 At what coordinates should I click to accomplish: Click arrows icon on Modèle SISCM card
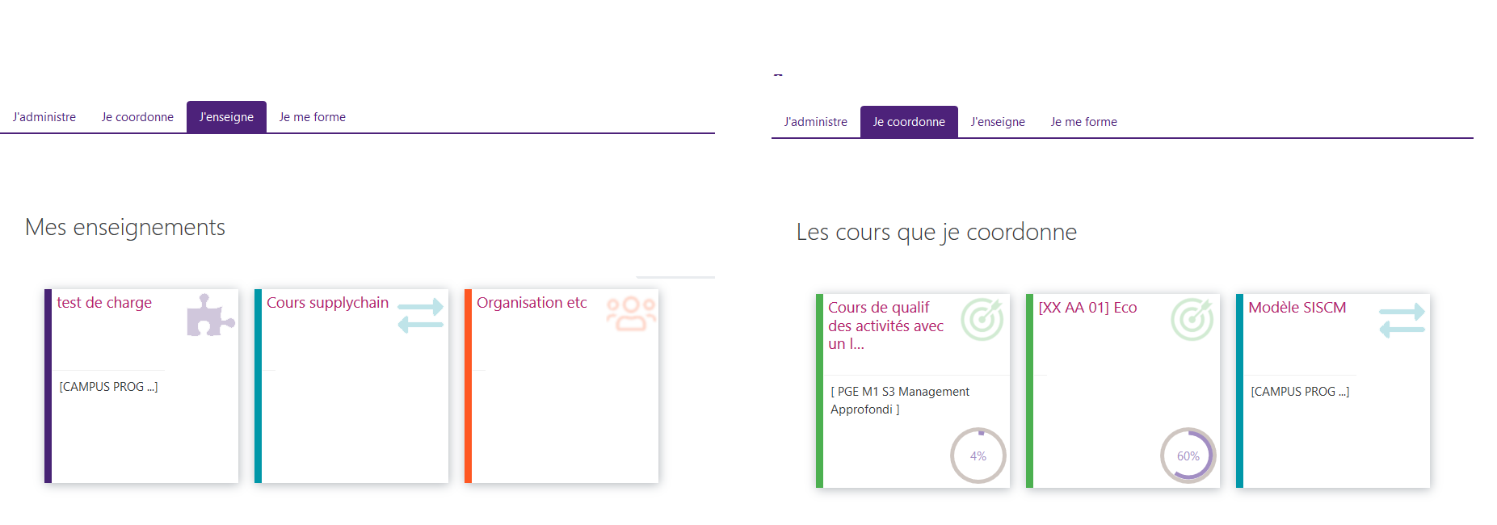[1402, 321]
